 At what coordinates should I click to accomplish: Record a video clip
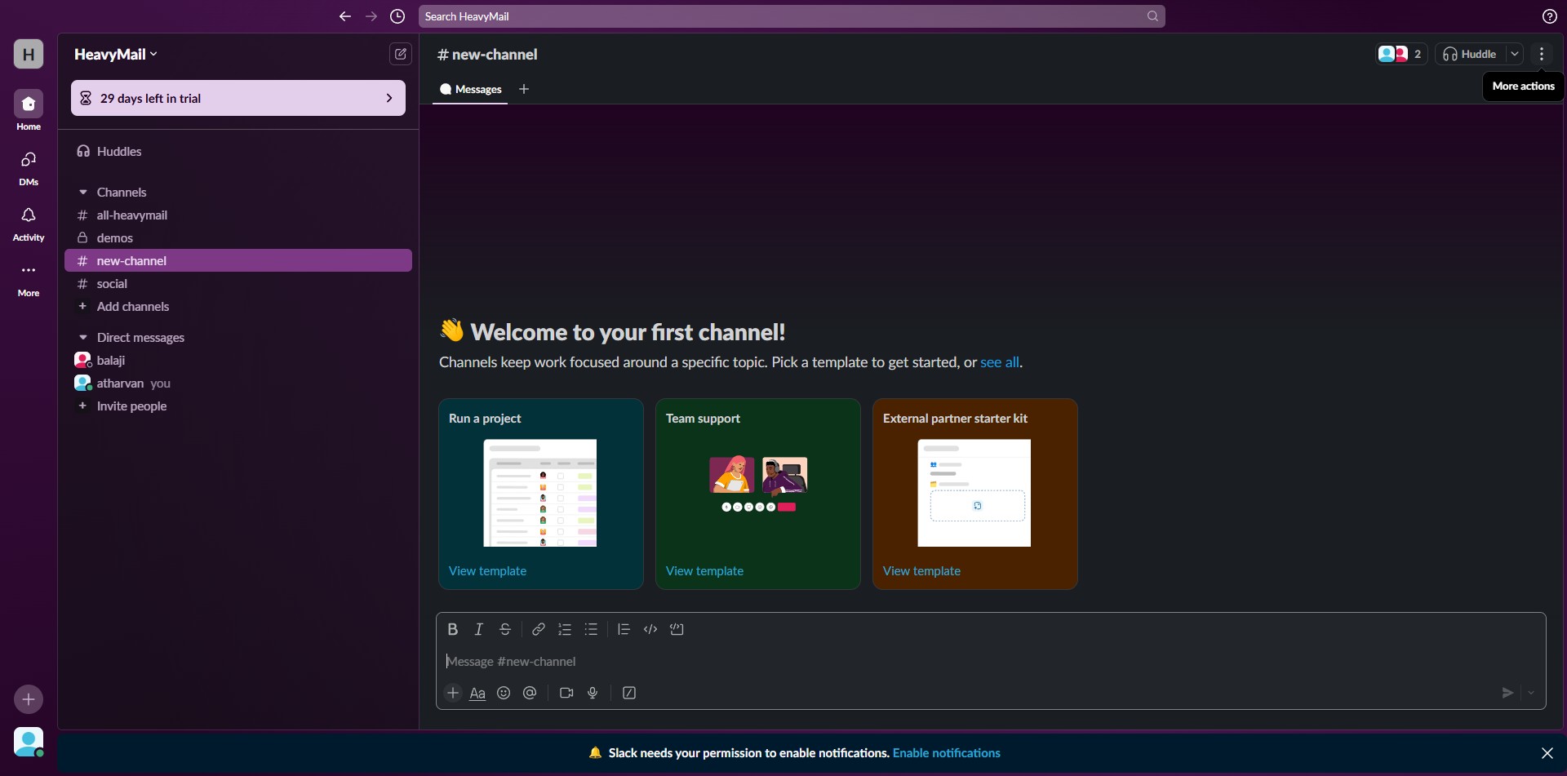566,693
